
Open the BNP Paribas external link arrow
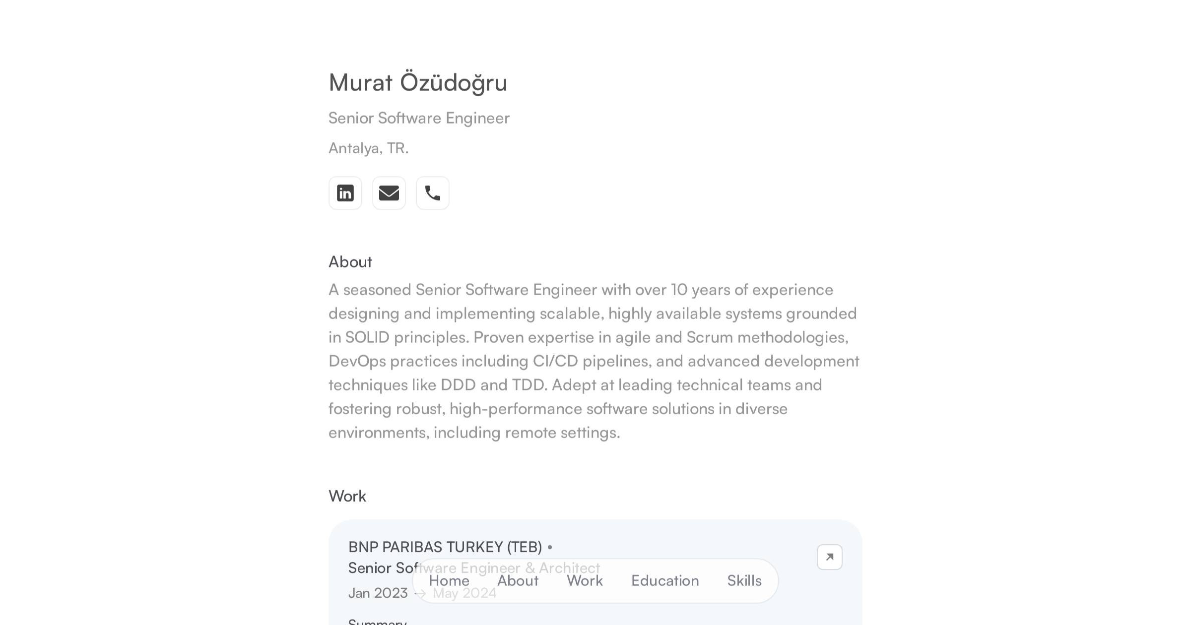[829, 557]
